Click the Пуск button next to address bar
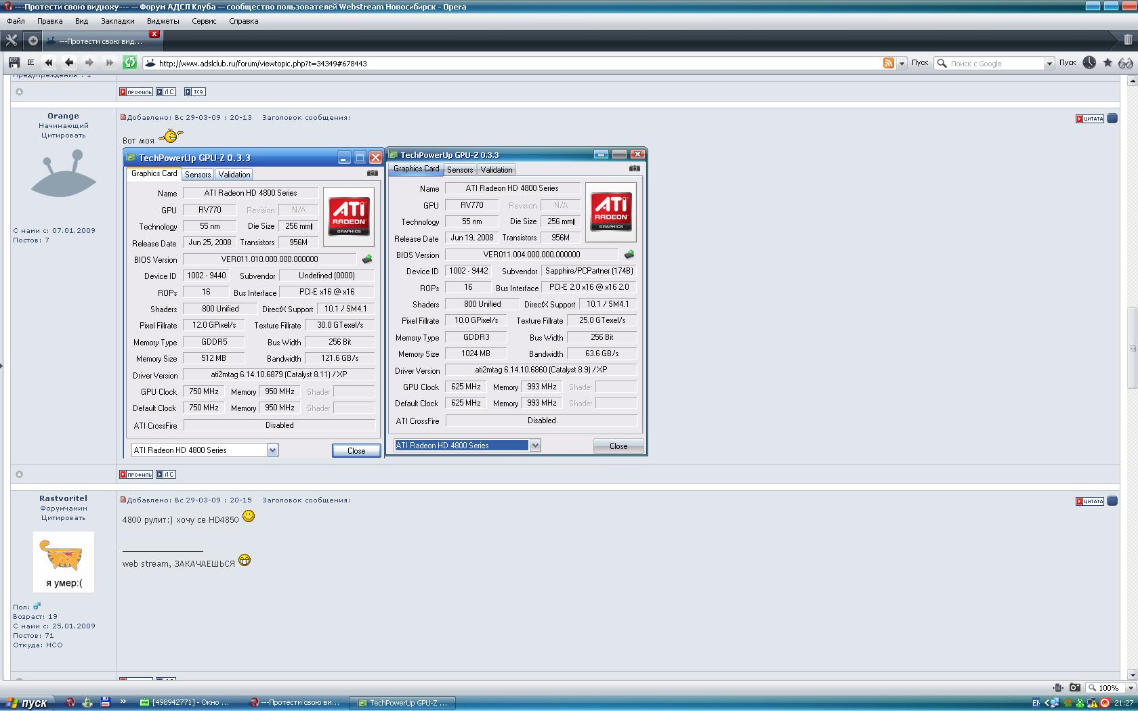This screenshot has height=711, width=1138. click(x=920, y=62)
